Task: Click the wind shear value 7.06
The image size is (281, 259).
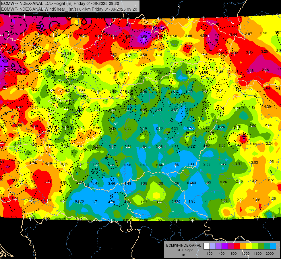Action: pyautogui.click(x=219, y=53)
